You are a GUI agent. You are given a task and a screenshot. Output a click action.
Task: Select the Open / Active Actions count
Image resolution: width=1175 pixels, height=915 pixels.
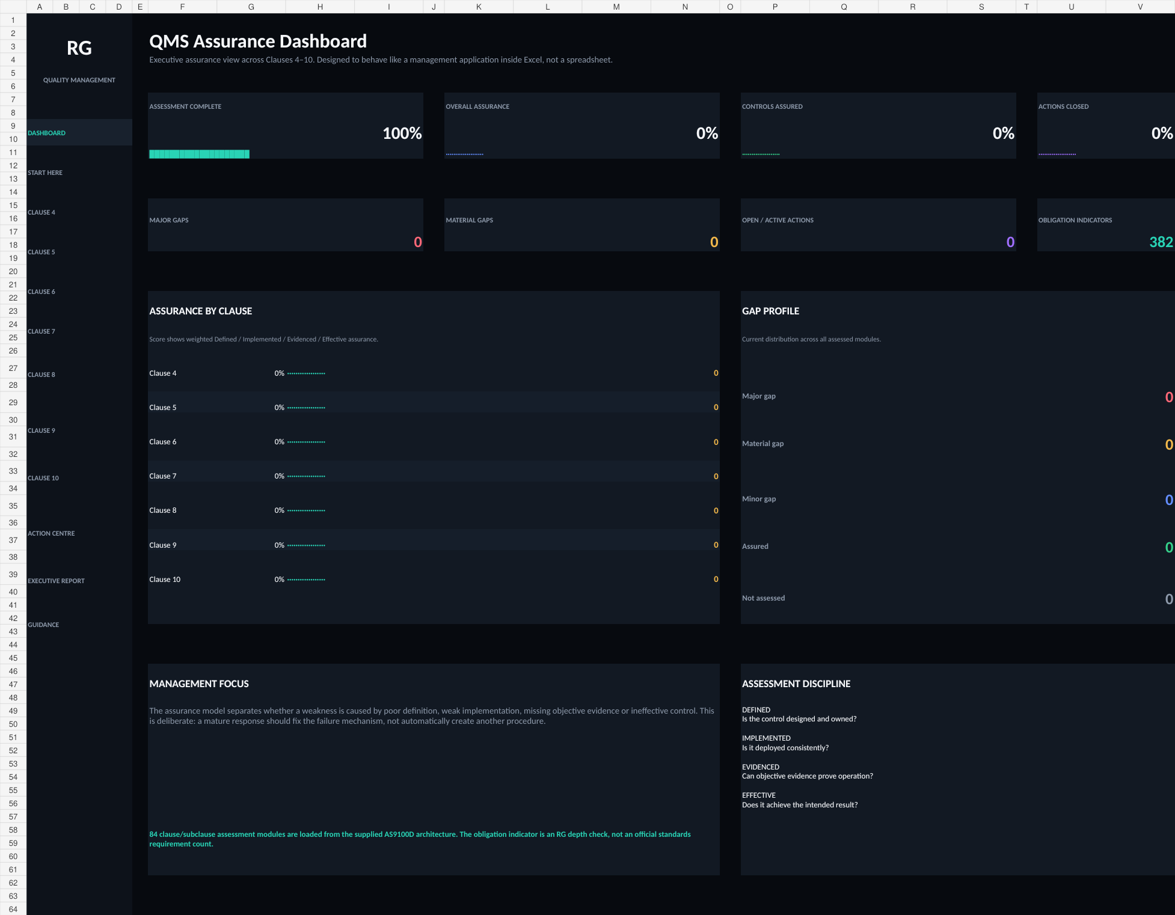[1010, 242]
